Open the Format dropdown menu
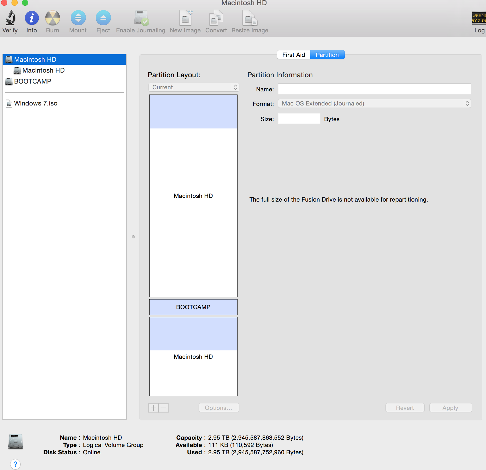The width and height of the screenshot is (486, 470). [x=375, y=104]
